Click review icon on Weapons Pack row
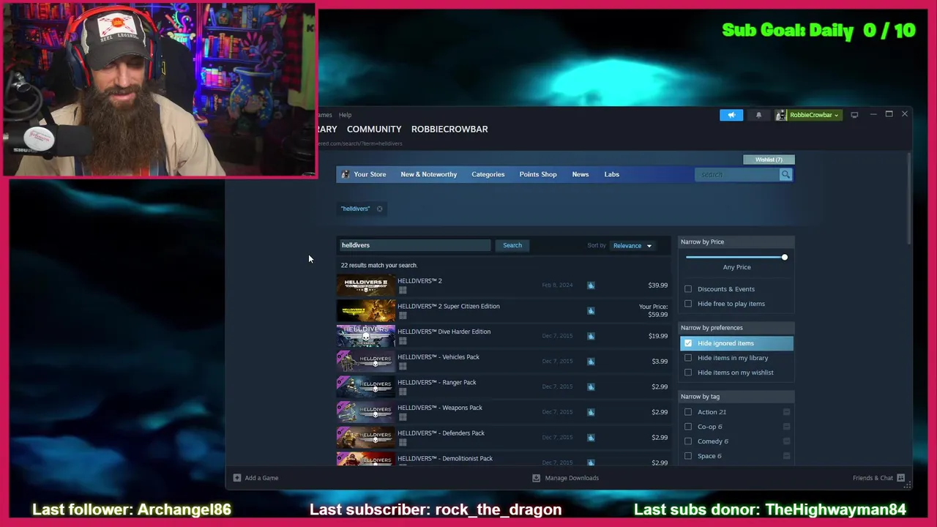Screen dimensions: 937x527 pos(591,412)
